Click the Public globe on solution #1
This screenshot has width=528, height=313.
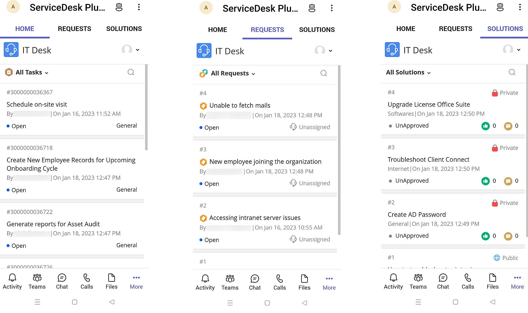497,258
